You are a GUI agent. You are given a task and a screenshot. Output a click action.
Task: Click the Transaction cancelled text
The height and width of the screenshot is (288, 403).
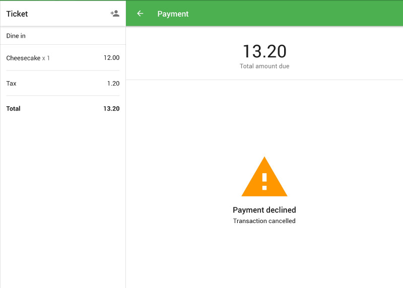[264, 221]
